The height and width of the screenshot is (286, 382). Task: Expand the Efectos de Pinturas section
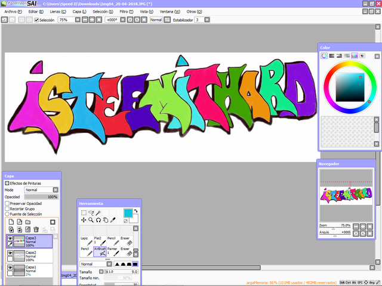coord(7,183)
